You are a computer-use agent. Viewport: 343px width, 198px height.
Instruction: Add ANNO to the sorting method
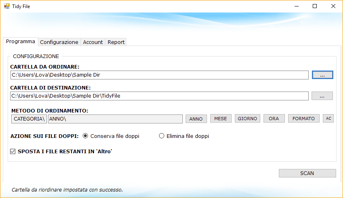[x=196, y=119]
